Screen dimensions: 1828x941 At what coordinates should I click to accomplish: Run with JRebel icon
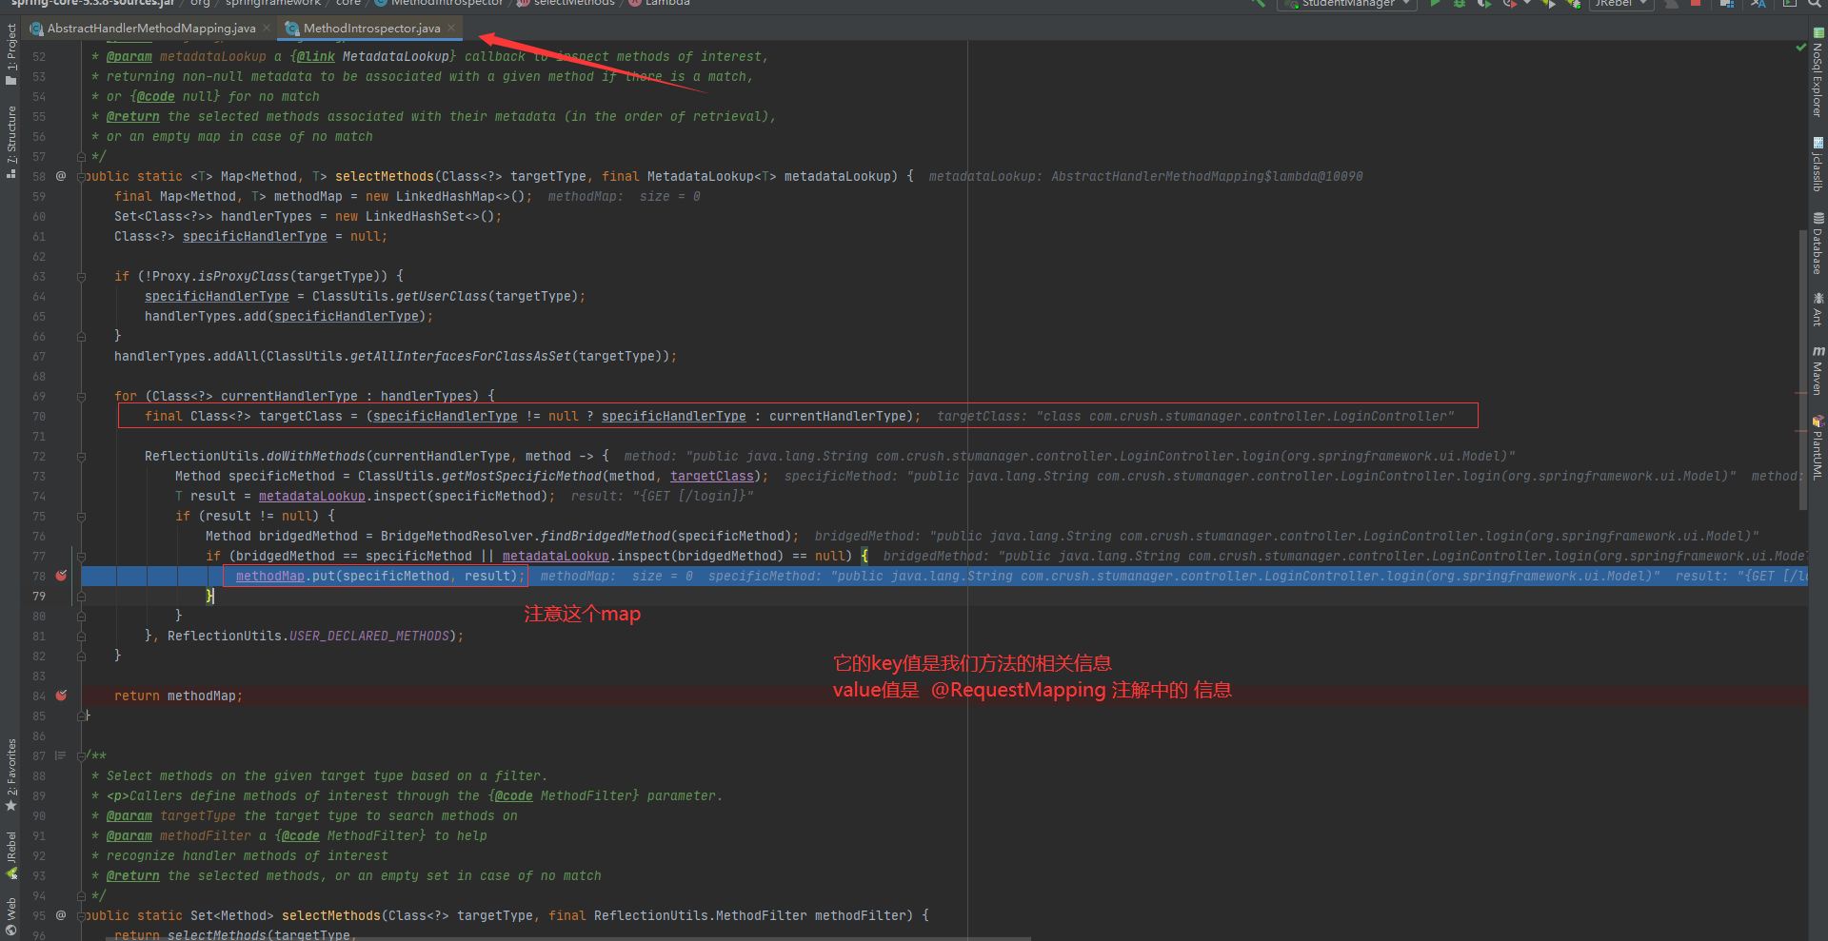click(x=1549, y=4)
